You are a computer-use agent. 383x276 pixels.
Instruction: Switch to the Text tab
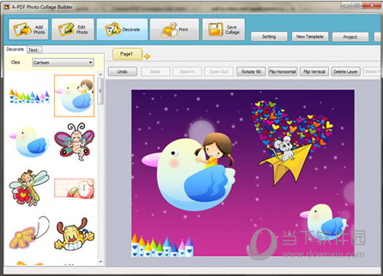click(x=34, y=49)
